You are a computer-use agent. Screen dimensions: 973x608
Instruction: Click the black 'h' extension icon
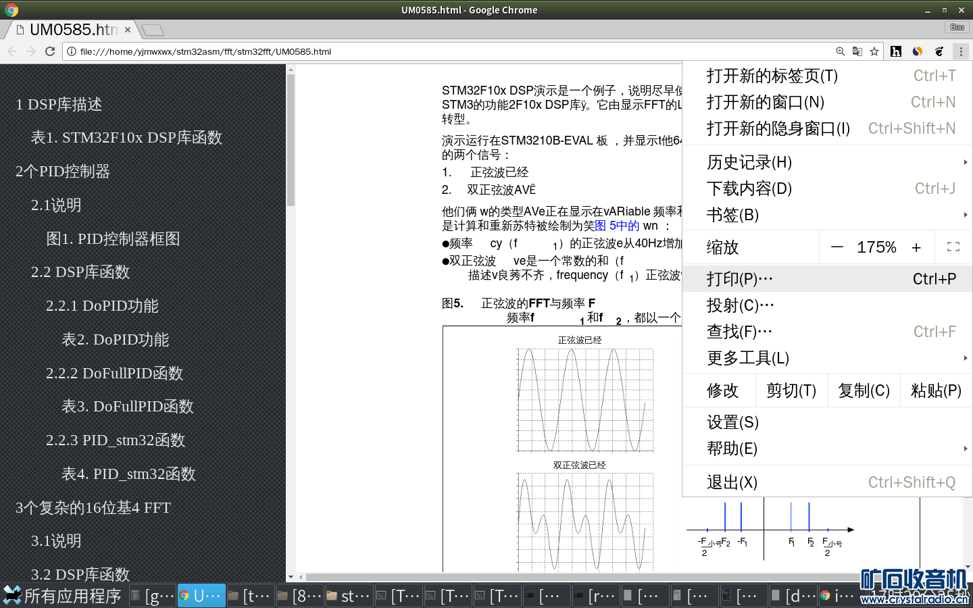coord(896,51)
